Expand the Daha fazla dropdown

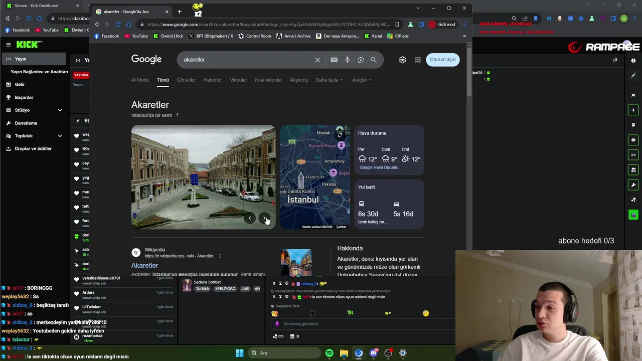coord(330,80)
